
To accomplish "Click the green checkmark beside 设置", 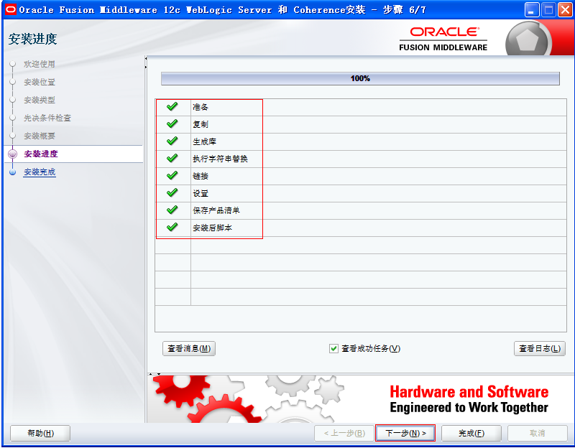I will [x=172, y=192].
